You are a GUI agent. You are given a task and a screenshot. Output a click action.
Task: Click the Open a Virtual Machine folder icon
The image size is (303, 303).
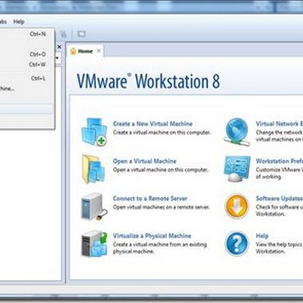coord(94,169)
